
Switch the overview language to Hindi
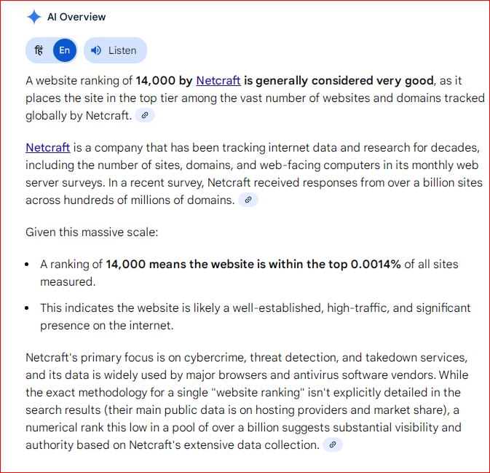pyautogui.click(x=39, y=50)
